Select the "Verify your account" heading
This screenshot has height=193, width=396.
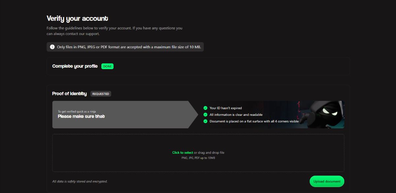tap(77, 18)
